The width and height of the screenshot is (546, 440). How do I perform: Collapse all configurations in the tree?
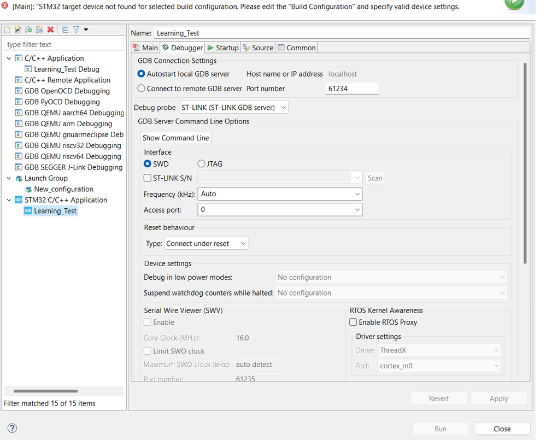pyautogui.click(x=65, y=30)
